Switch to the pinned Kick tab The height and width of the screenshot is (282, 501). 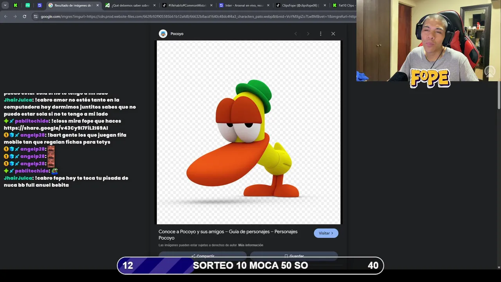coord(16,5)
